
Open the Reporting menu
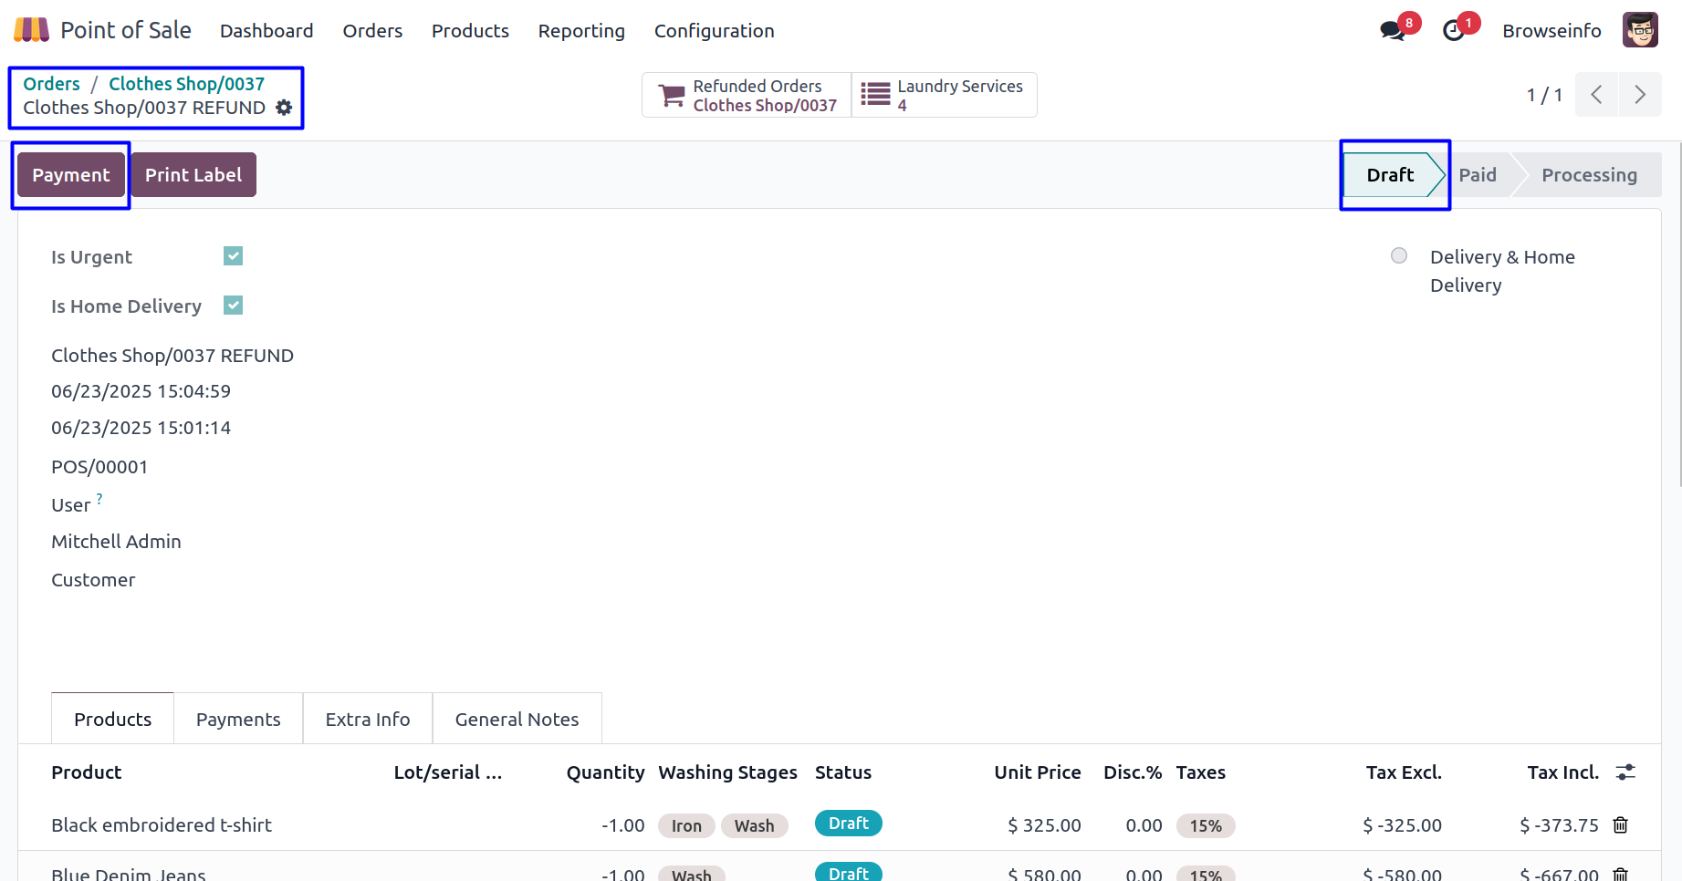click(581, 31)
